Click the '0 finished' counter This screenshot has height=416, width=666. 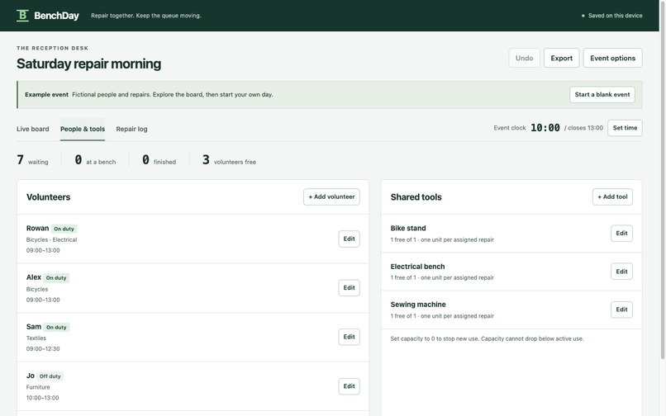(x=159, y=160)
